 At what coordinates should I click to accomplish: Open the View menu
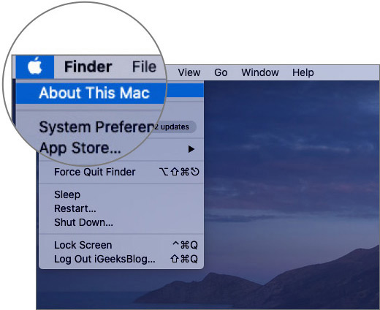(189, 72)
